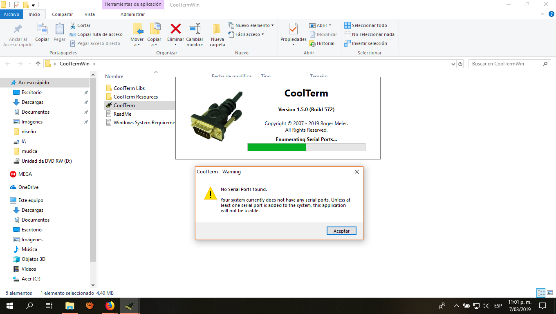This screenshot has width=556, height=314.
Task: Click the Cambiar nombre icon
Action: point(195,29)
